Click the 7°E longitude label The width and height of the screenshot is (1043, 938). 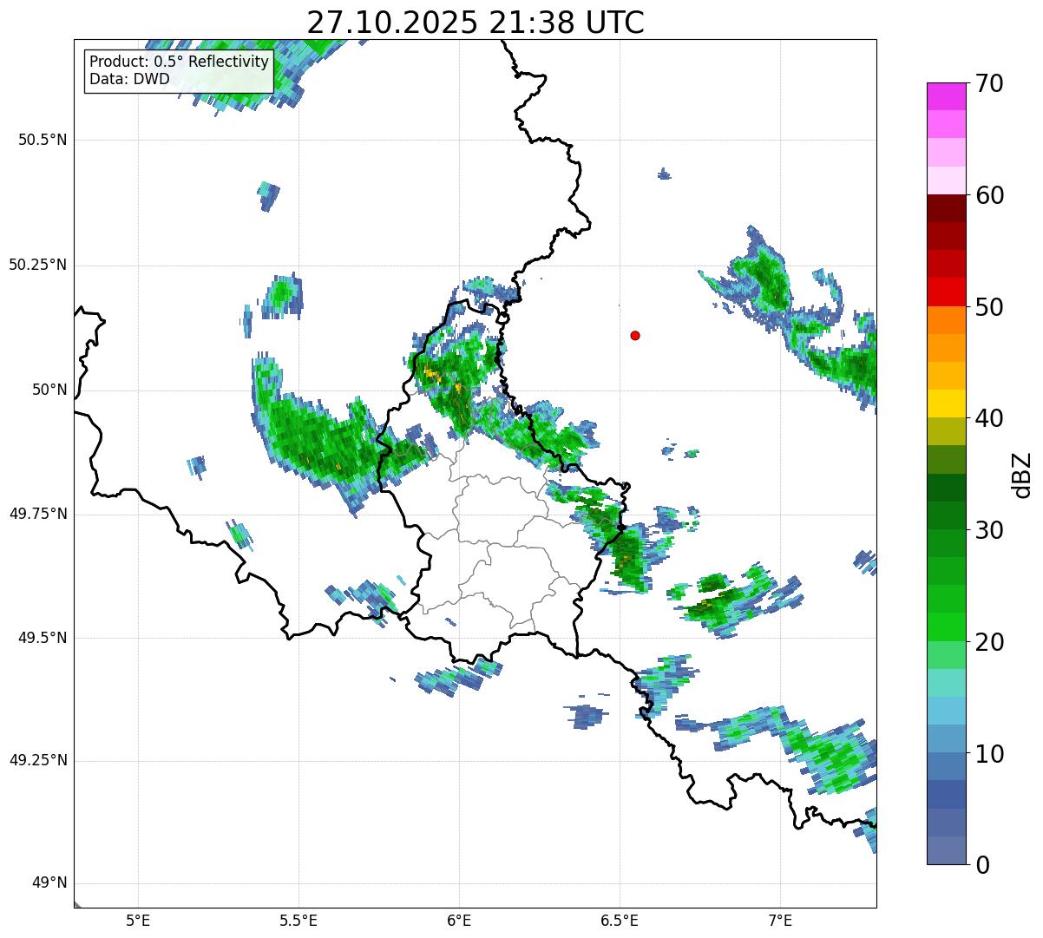[x=780, y=921]
